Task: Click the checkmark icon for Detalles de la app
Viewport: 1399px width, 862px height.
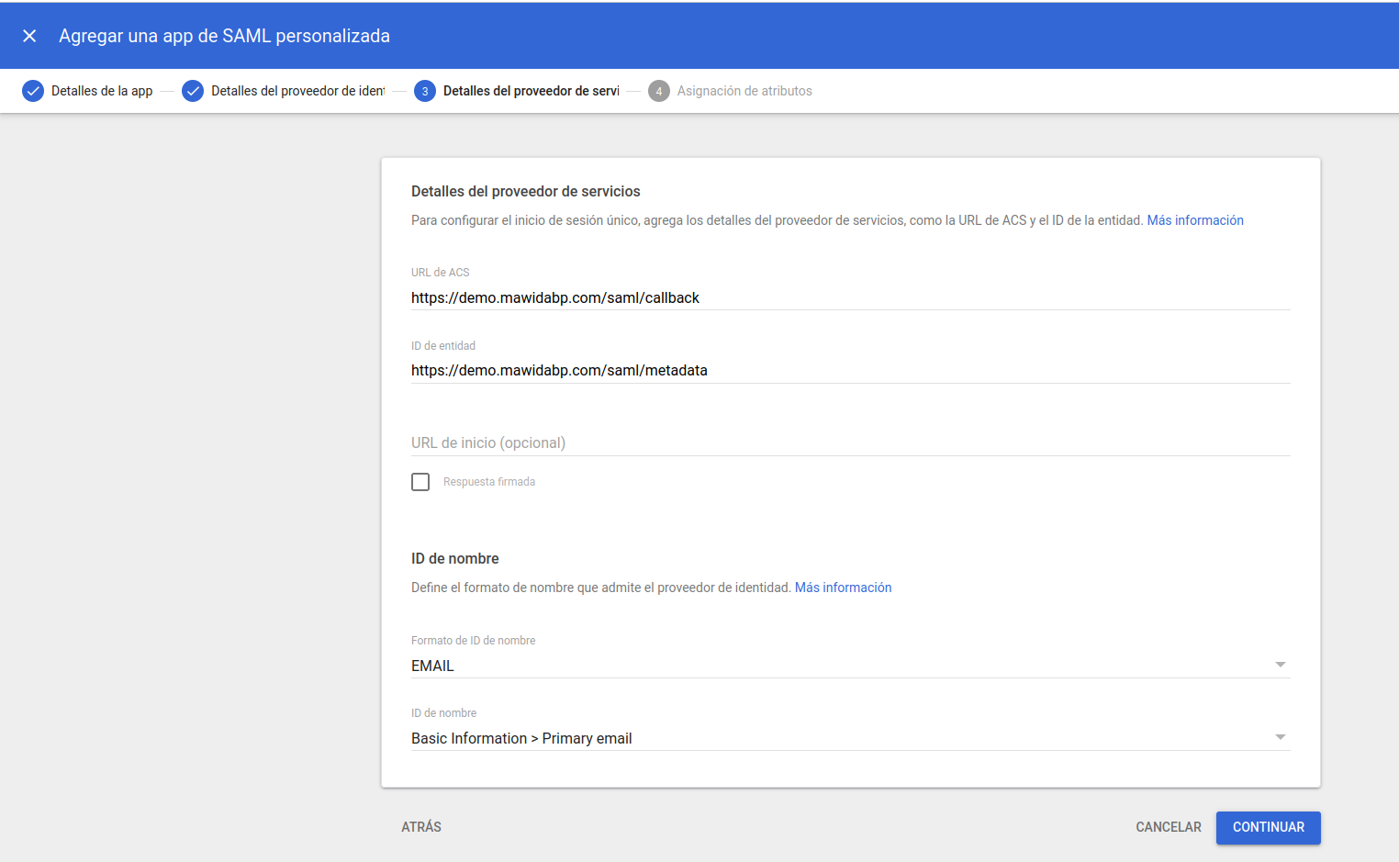Action: coord(33,91)
